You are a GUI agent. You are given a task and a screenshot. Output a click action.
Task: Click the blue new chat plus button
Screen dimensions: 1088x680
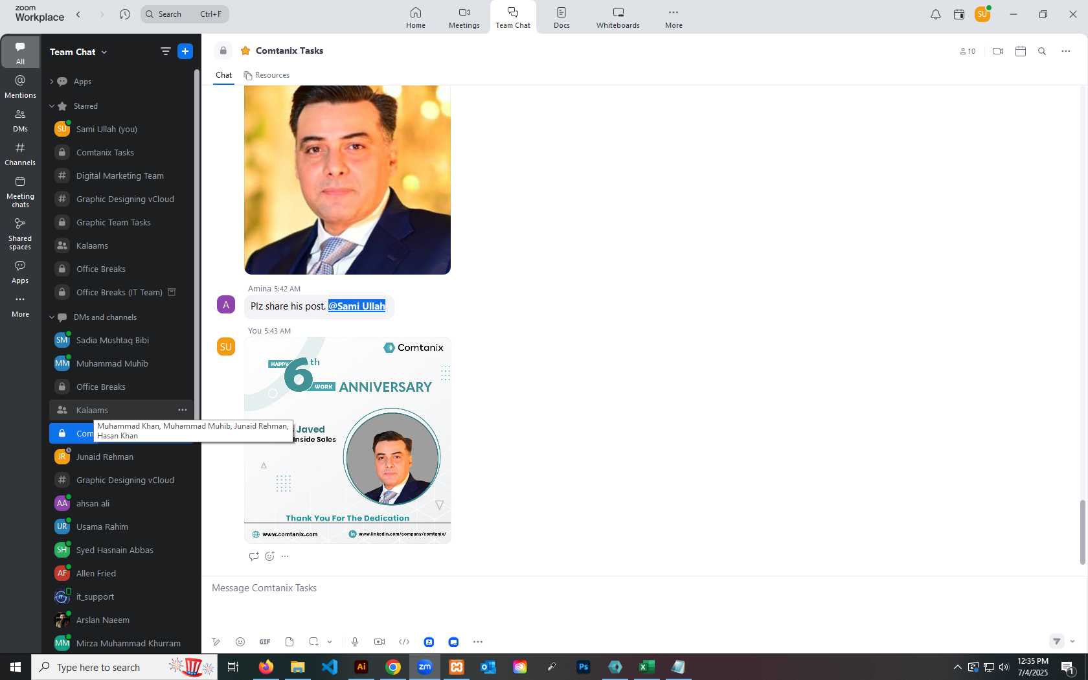pyautogui.click(x=185, y=51)
